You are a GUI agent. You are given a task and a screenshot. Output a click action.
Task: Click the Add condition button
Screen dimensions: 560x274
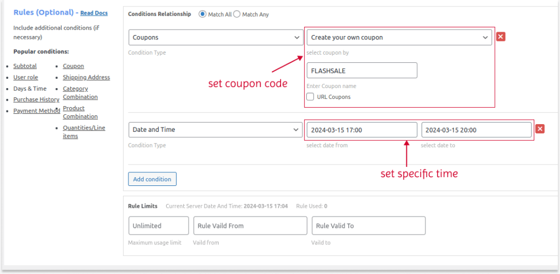coord(152,179)
